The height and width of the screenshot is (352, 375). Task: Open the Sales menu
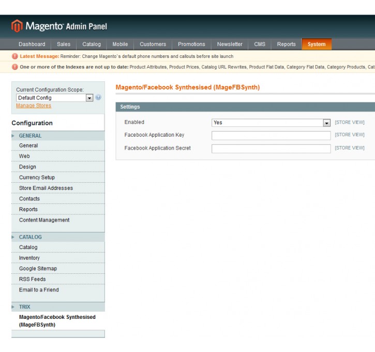pyautogui.click(x=64, y=45)
